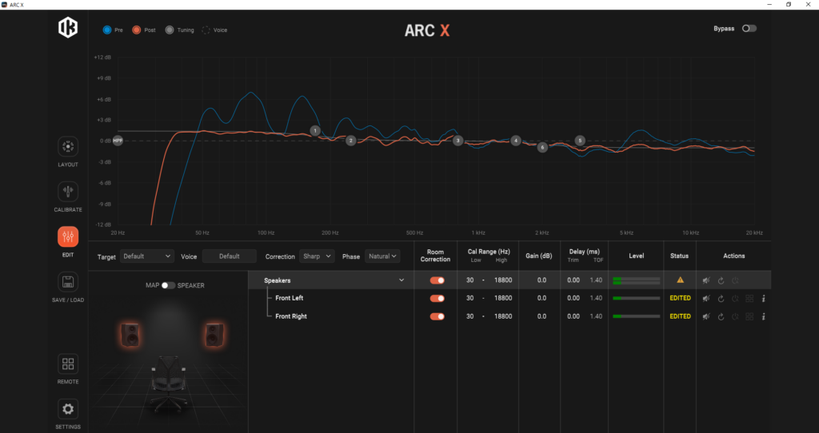Open the Target dropdown

pos(146,256)
